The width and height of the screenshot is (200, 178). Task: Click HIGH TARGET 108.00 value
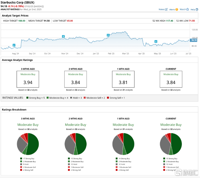tap(22, 21)
